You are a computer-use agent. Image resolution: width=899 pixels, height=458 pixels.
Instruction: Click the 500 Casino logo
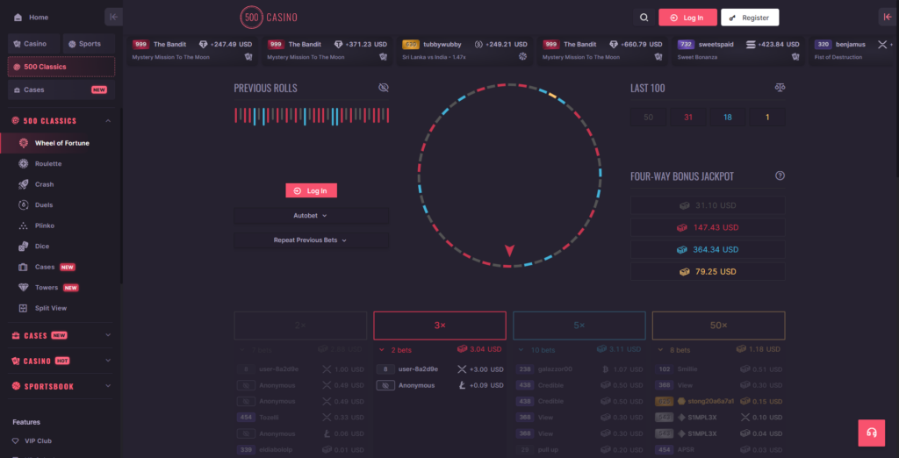tap(269, 18)
